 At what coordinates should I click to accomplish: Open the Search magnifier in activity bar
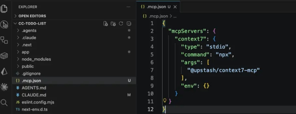coord(4,102)
